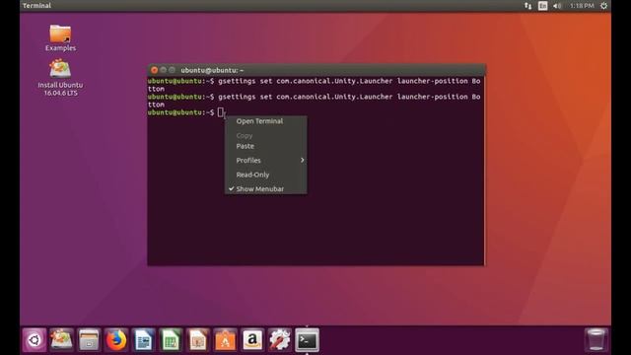The width and height of the screenshot is (631, 355).
Task: Open LibreOffice Calc in the dock
Action: pyautogui.click(x=171, y=340)
